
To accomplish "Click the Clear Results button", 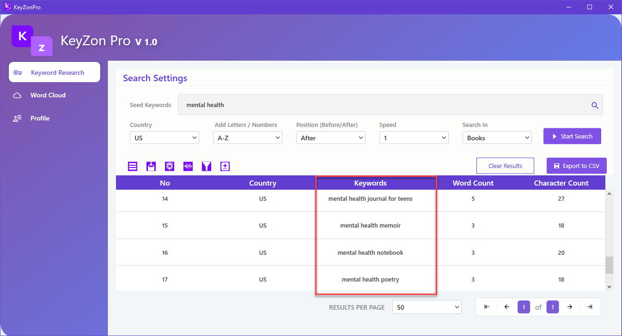I will 505,166.
